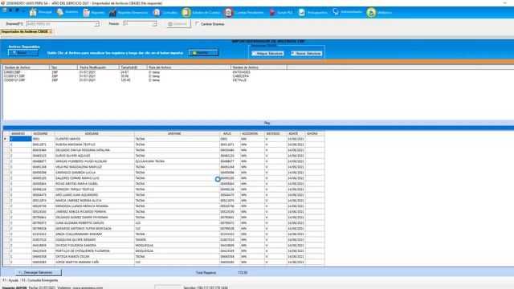Screen dimensions: 514x289
Task: Click the AREFANE grid column header
Action: click(x=177, y=134)
